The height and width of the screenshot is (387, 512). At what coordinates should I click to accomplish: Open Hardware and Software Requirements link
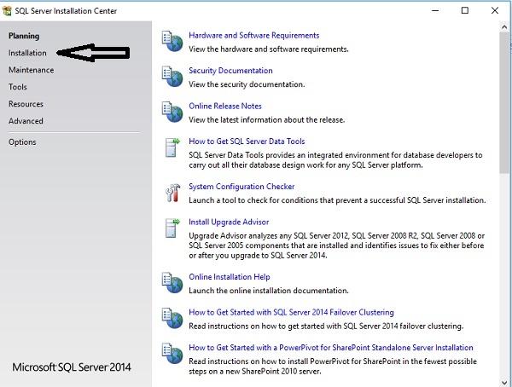(x=253, y=36)
